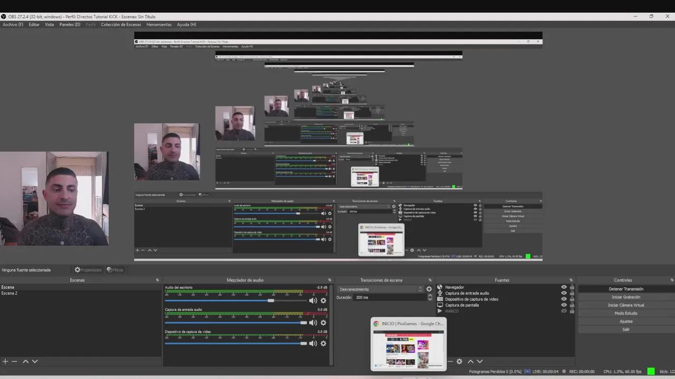Remove the selected scene with the minus icon
Viewport: 675px width, 379px height.
15,361
